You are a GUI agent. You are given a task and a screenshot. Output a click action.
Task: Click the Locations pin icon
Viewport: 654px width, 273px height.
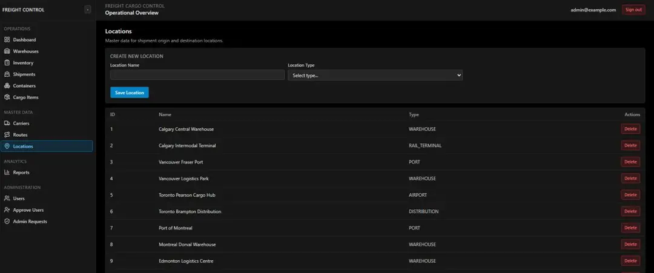tap(7, 146)
